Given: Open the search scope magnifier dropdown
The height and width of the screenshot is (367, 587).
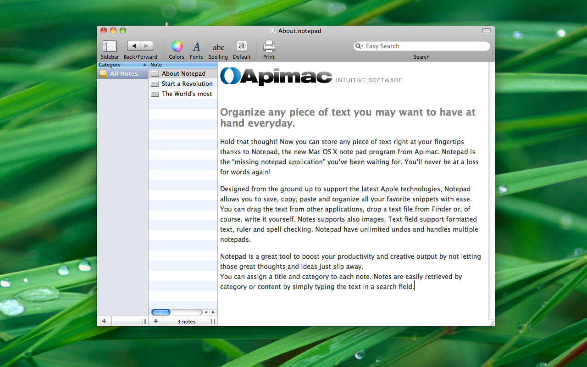Looking at the screenshot, I should [x=360, y=46].
